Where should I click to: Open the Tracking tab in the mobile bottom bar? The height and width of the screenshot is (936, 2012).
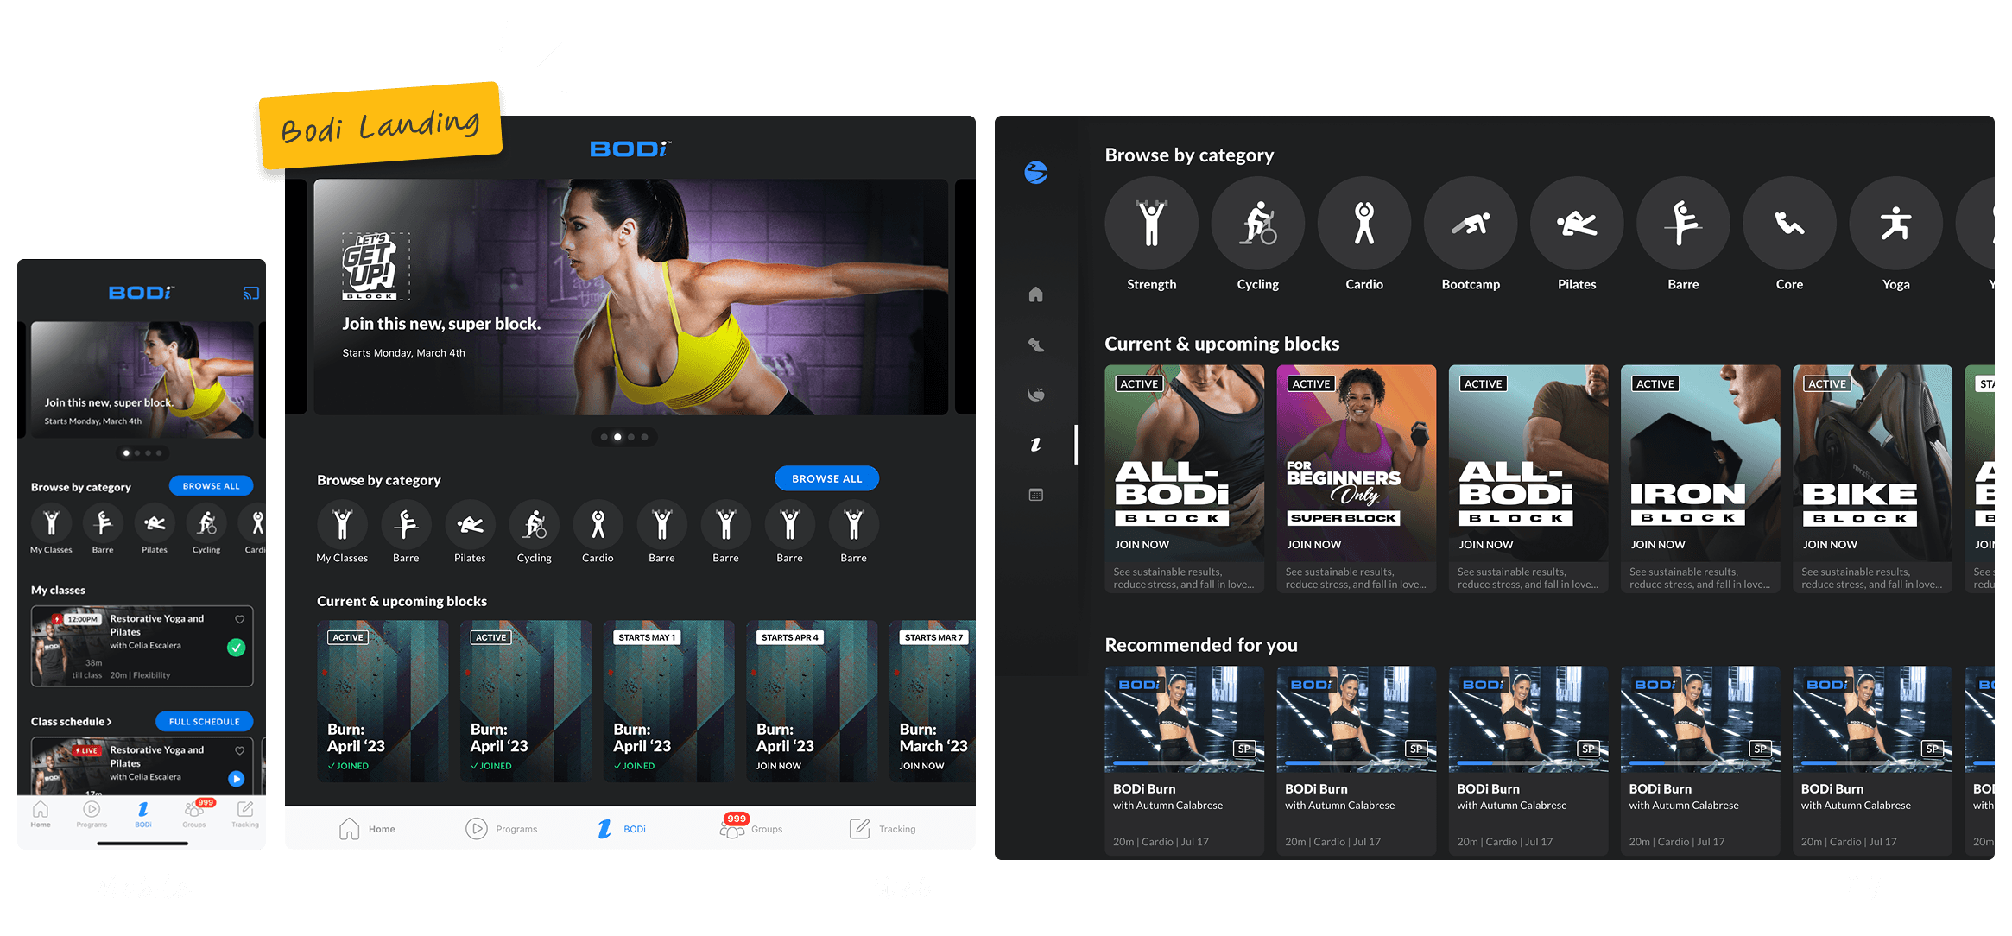(245, 813)
